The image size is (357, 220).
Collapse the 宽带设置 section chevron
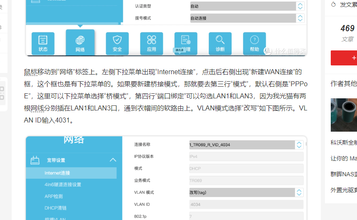click(x=112, y=160)
